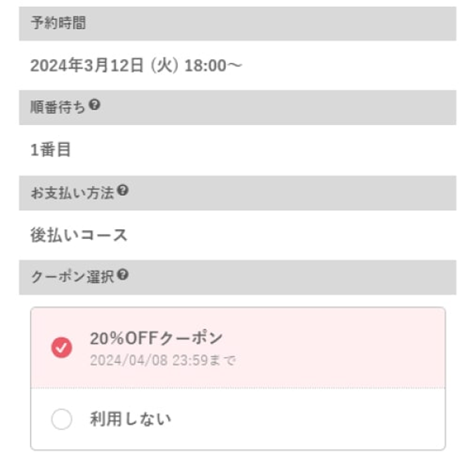Viewport: 470px width, 470px height.
Task: Click the 18:00〜 reservation time
Action: point(213,65)
